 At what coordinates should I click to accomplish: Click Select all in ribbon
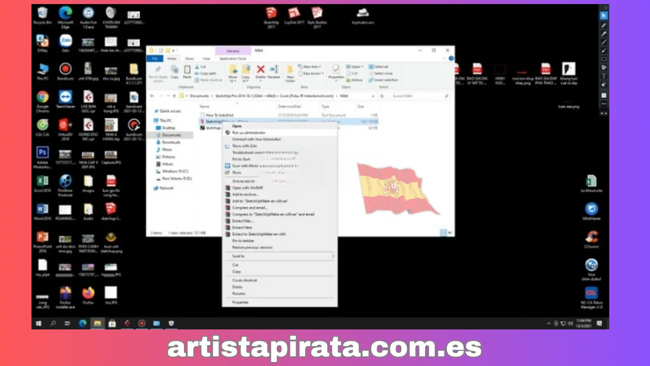pos(379,67)
